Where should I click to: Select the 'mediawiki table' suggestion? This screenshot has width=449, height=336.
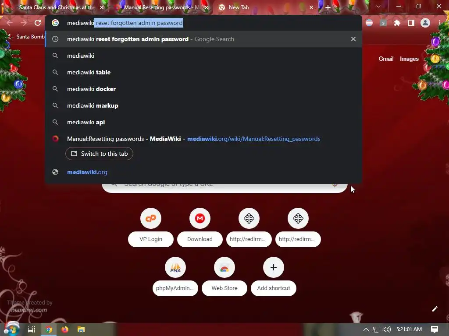click(203, 72)
